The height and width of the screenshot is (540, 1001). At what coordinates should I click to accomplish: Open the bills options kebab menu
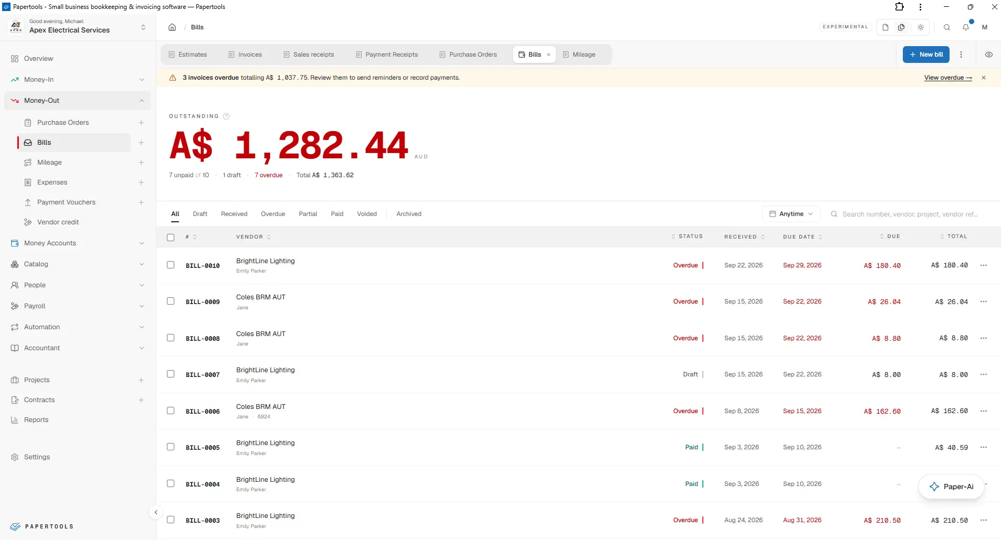click(x=961, y=55)
